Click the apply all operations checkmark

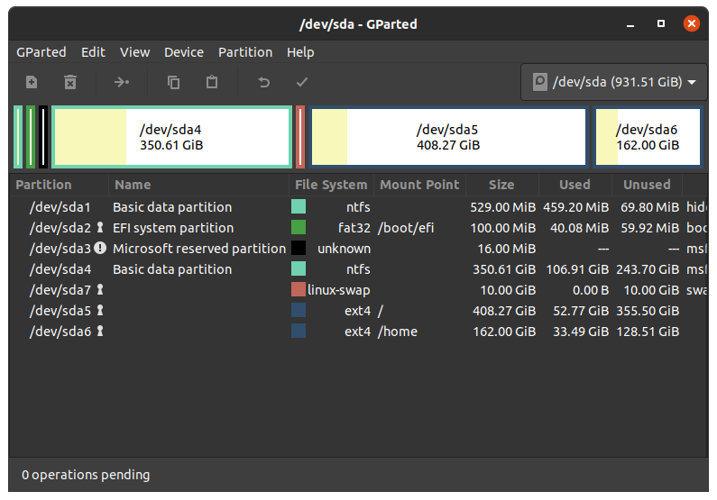[x=302, y=82]
